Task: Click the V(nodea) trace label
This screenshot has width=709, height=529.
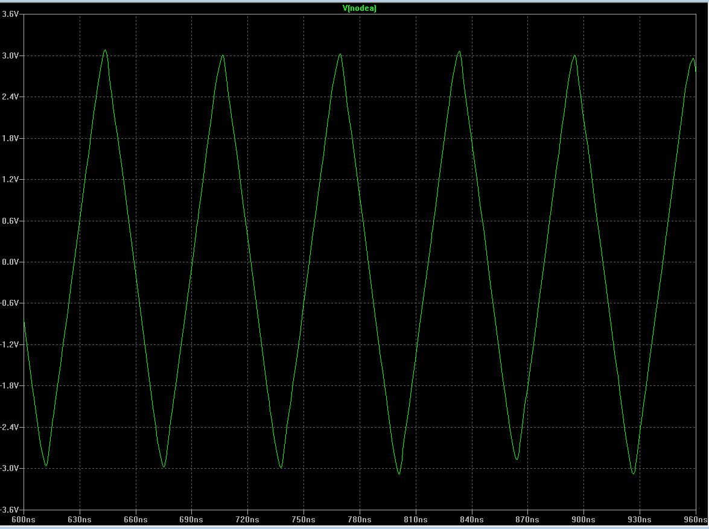Action: click(360, 8)
